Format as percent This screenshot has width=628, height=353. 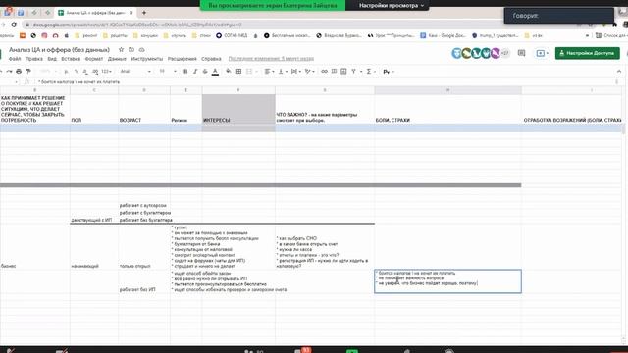pos(76,72)
